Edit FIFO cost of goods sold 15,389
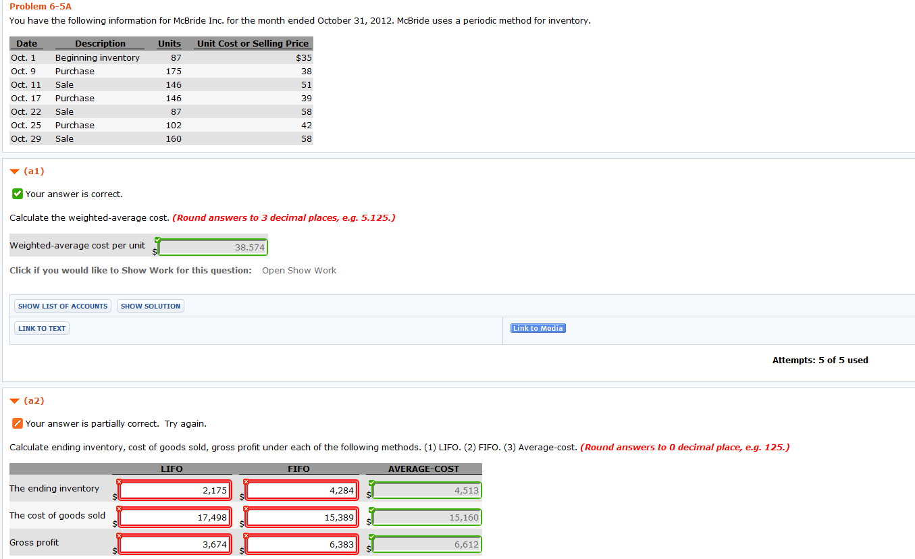 coord(301,518)
